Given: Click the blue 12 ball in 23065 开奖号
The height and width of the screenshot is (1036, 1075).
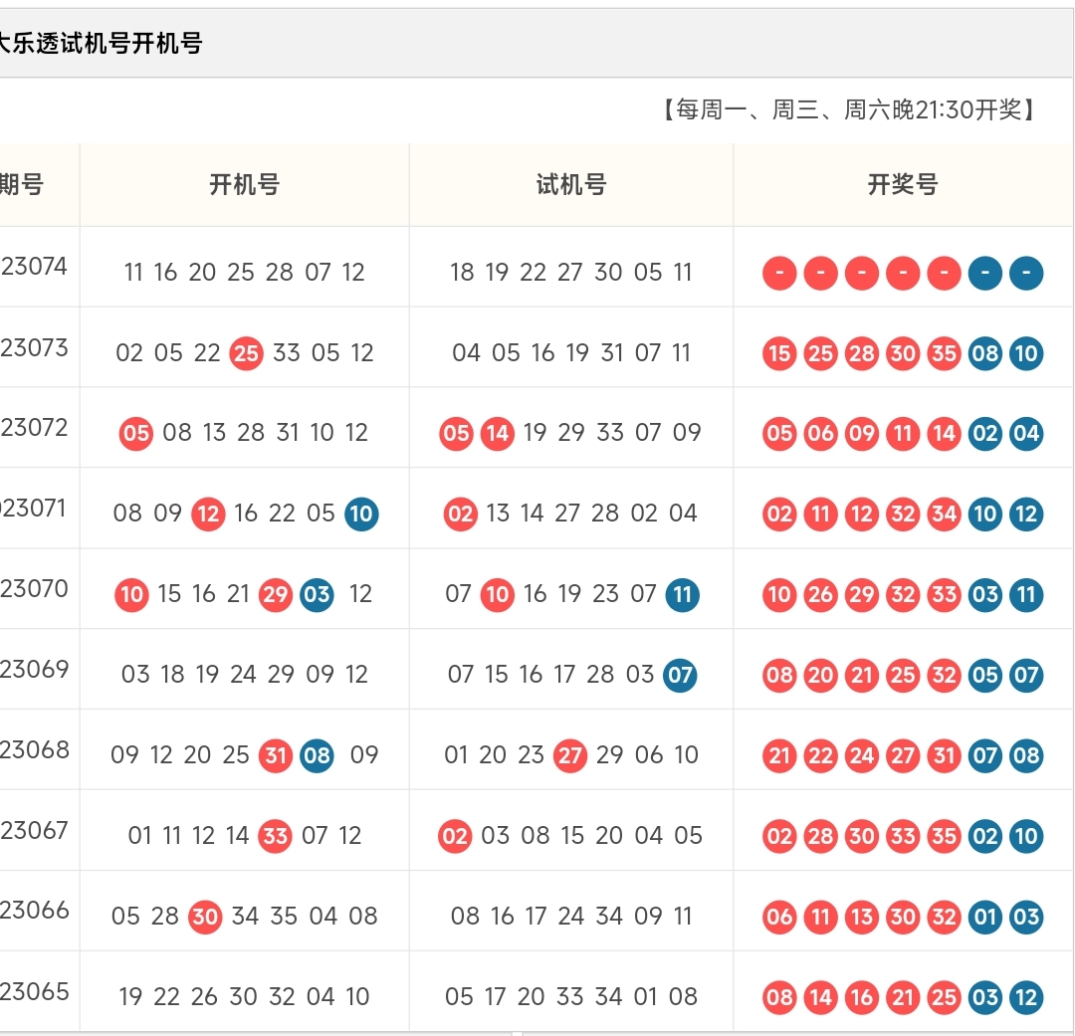Looking at the screenshot, I should 1026,997.
